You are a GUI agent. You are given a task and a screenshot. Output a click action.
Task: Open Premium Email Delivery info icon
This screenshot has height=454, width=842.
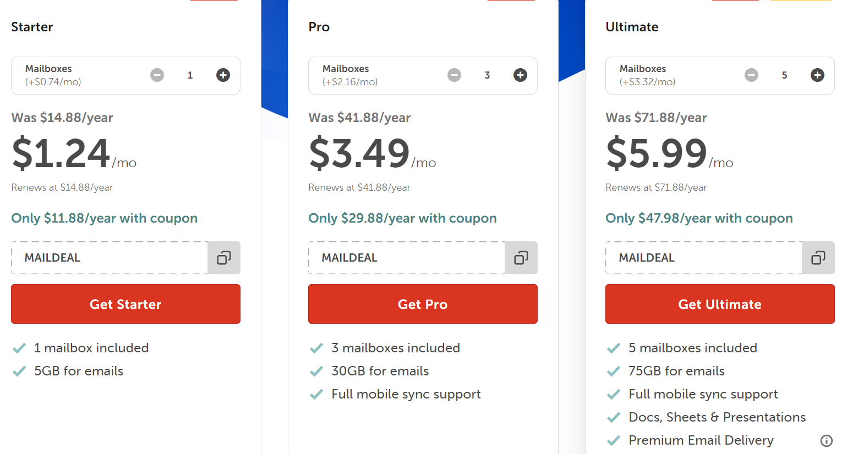[826, 440]
